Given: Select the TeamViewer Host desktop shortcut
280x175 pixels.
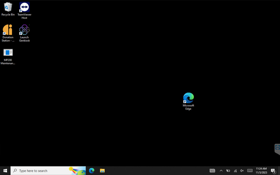Looking at the screenshot, I should pos(24,10).
